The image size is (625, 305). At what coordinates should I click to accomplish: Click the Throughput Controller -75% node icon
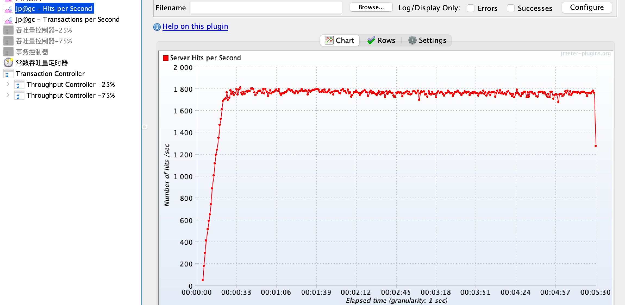(x=19, y=96)
